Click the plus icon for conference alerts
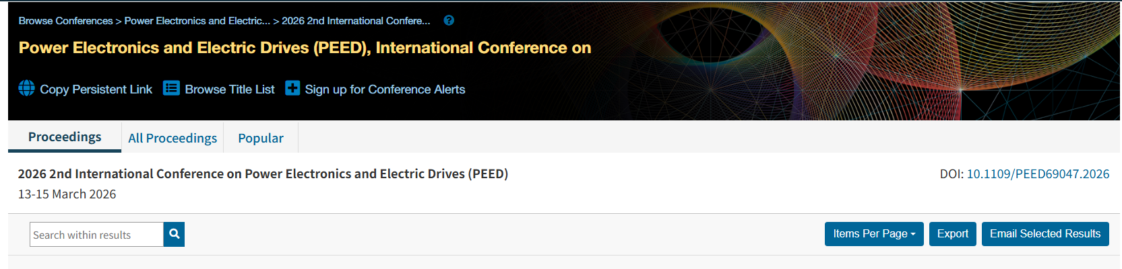 pyautogui.click(x=292, y=88)
